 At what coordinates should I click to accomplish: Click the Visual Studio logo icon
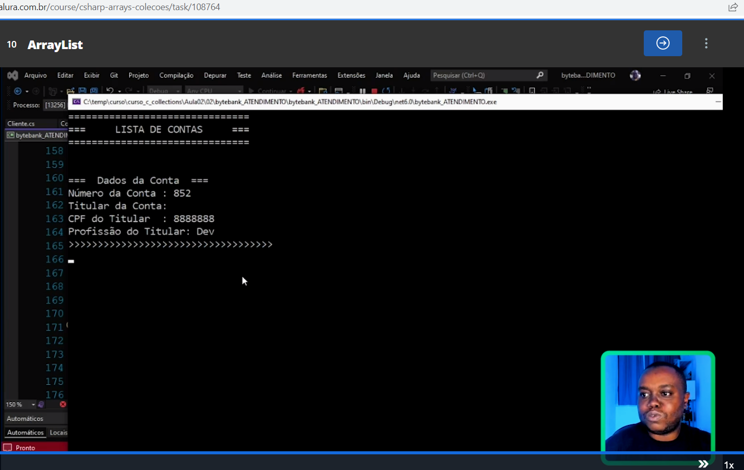click(13, 75)
